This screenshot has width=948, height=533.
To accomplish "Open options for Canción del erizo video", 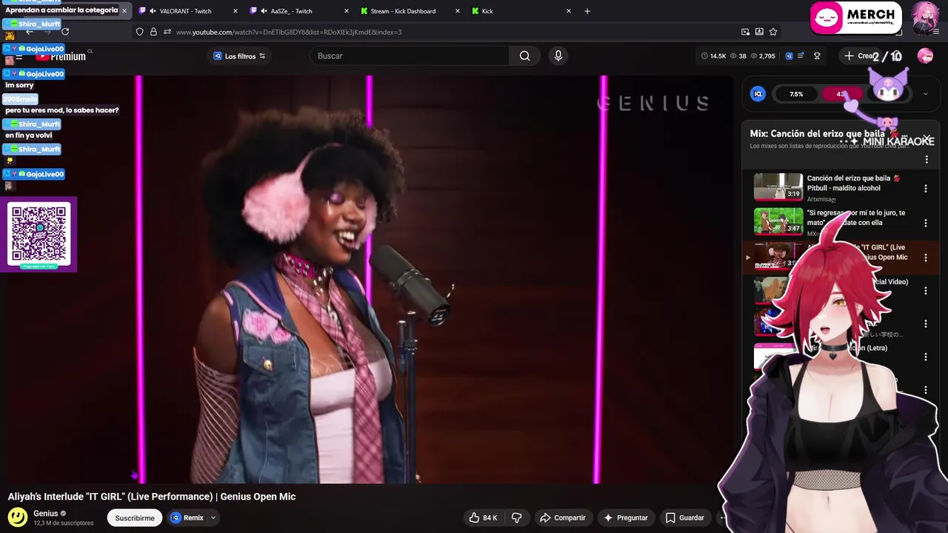I will [926, 189].
